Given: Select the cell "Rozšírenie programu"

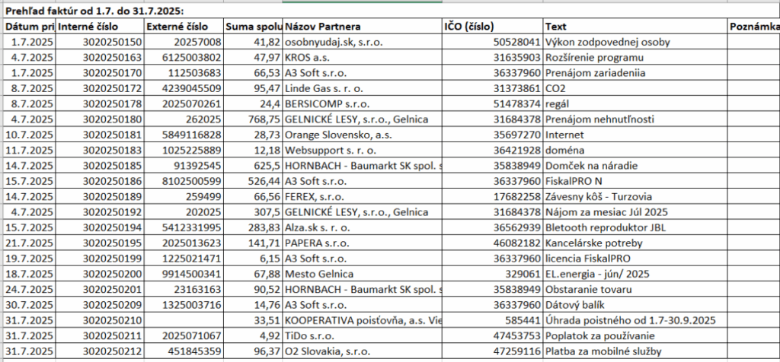Looking at the screenshot, I should pyautogui.click(x=635, y=58).
